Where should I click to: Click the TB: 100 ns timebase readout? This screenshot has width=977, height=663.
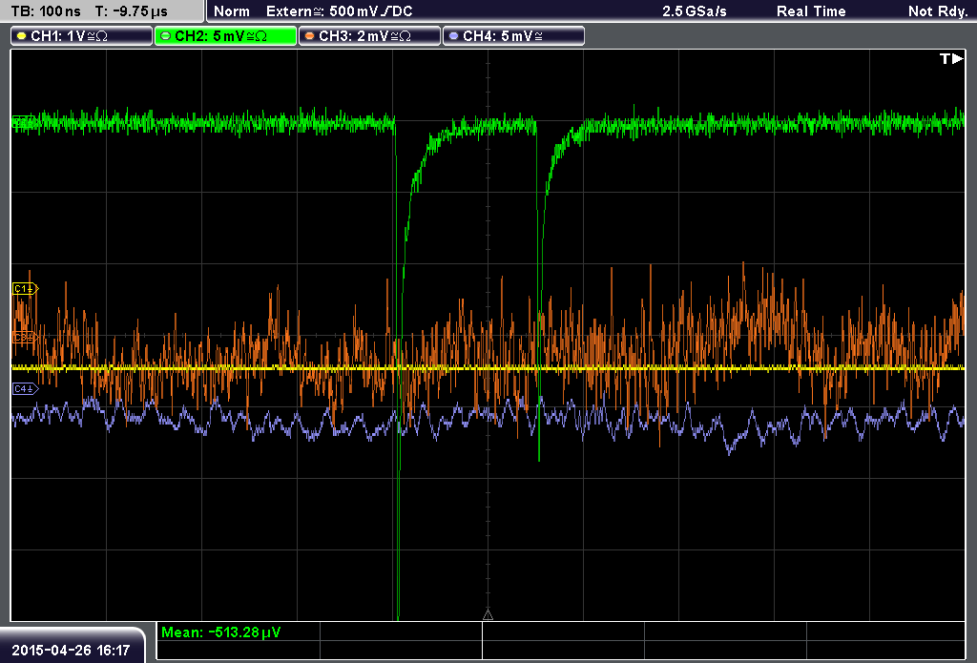pyautogui.click(x=46, y=11)
